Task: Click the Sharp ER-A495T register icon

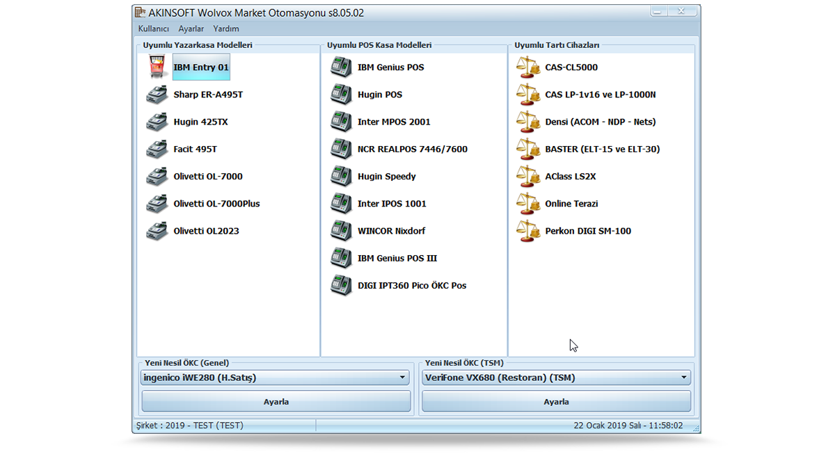Action: (x=157, y=95)
